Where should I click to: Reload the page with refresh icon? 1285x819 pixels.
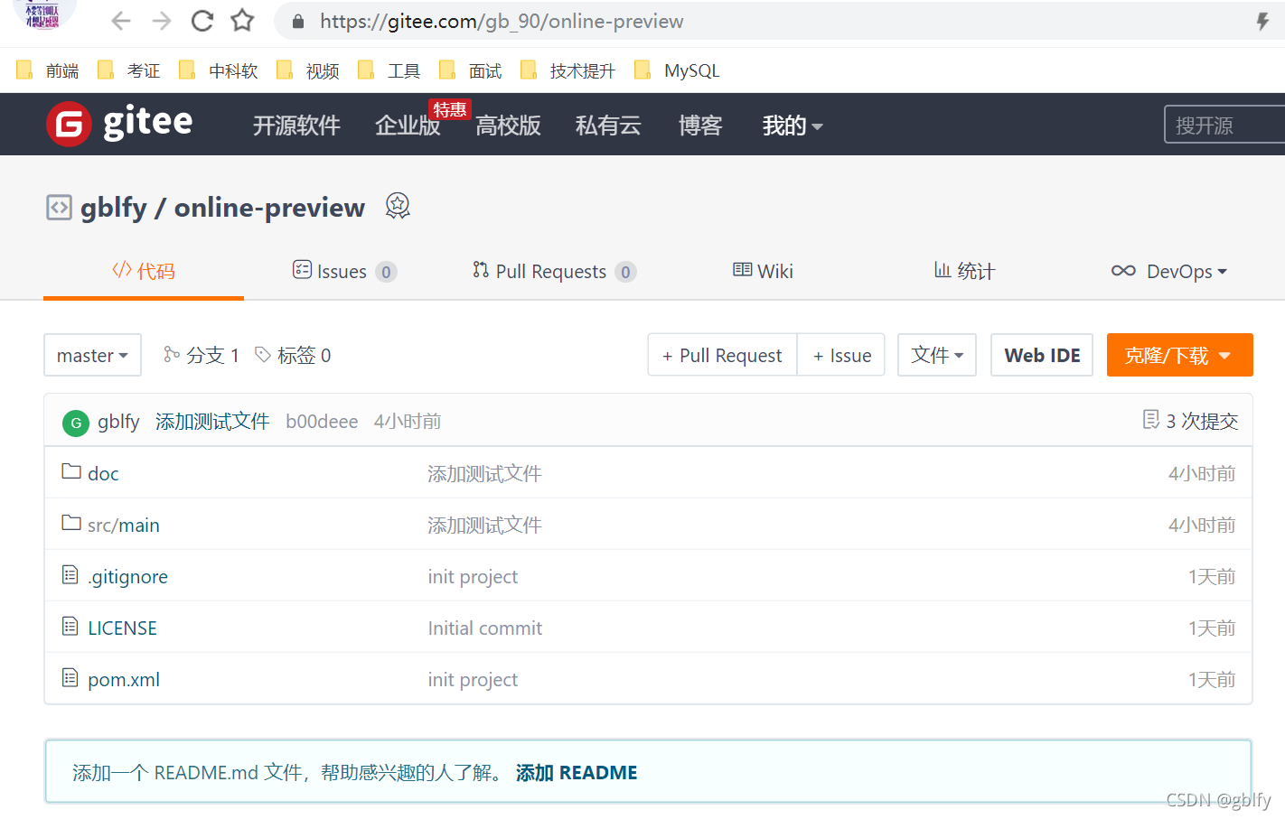point(202,21)
